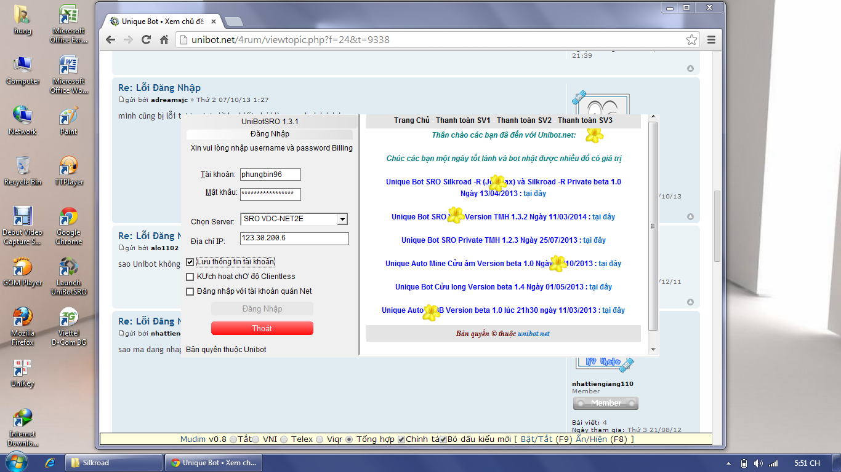Screen dimensions: 841x472
Task: Open new Chrome tab button
Action: pyautogui.click(x=233, y=22)
